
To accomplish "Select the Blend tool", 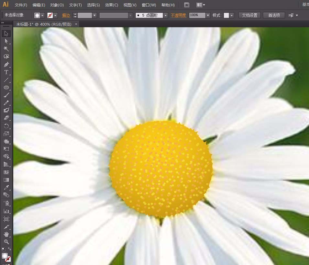I will coord(6,195).
